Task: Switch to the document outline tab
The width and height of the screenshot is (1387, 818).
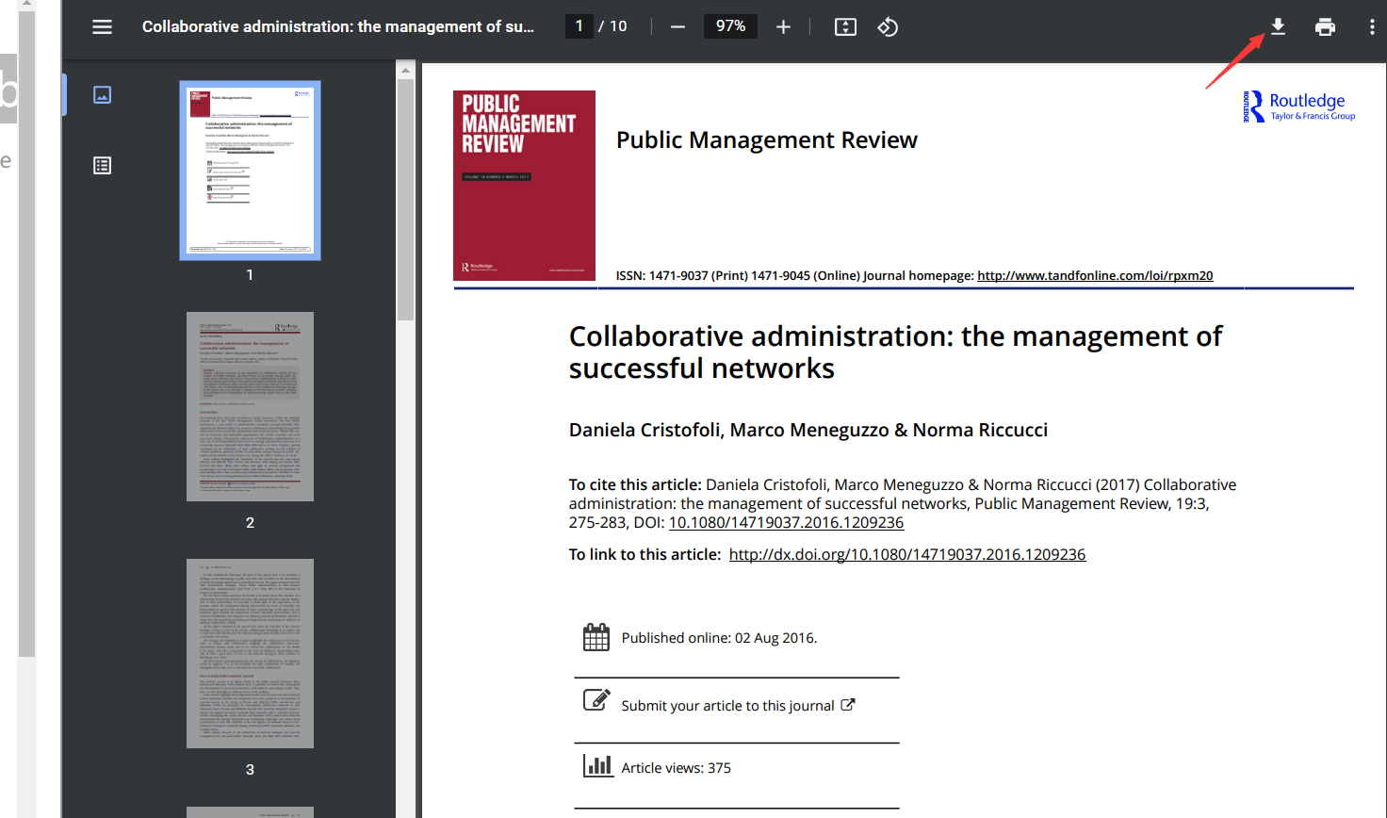Action: point(102,166)
